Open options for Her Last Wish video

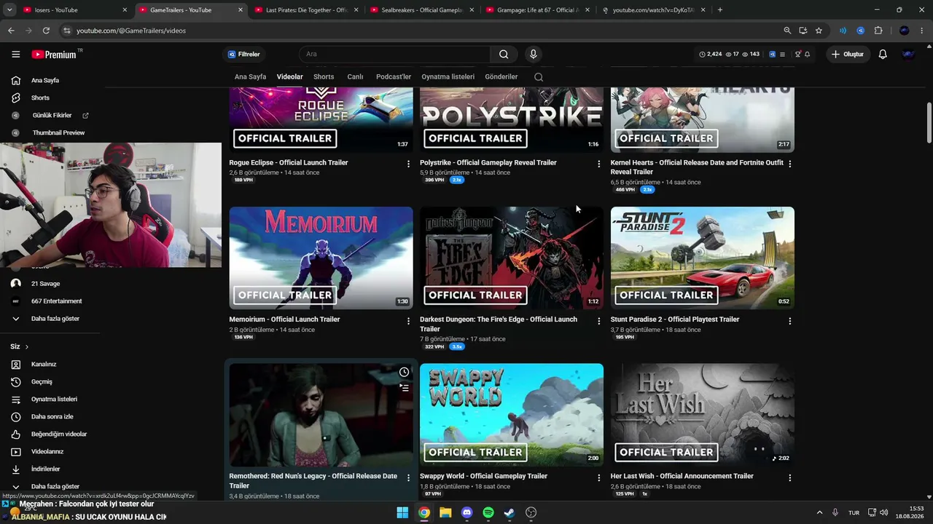click(790, 478)
